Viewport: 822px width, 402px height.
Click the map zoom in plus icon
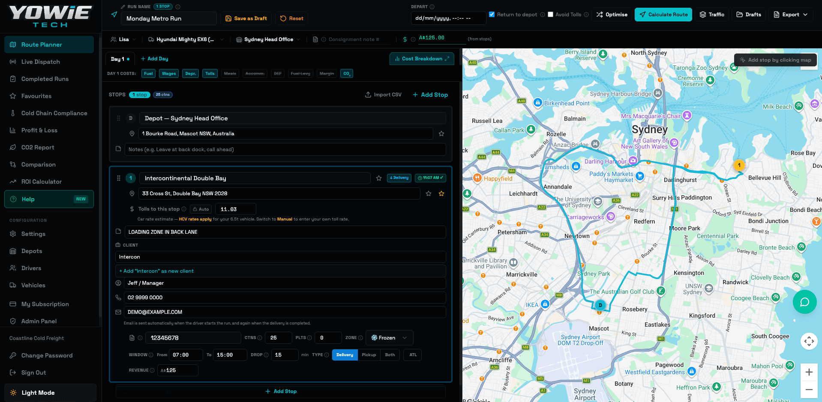(809, 372)
